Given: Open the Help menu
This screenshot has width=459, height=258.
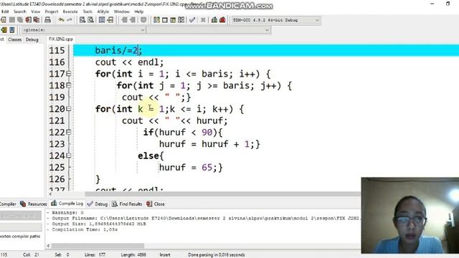Looking at the screenshot, I should tap(138, 11).
